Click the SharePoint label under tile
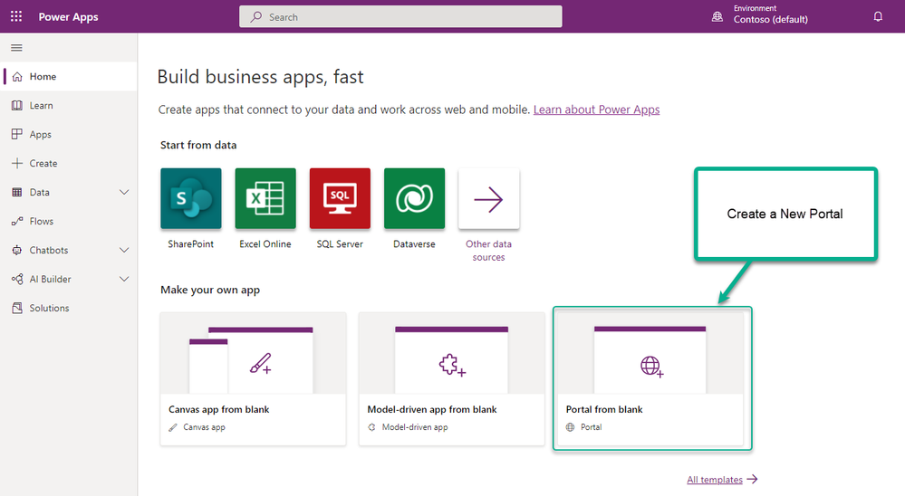905x496 pixels. click(191, 244)
